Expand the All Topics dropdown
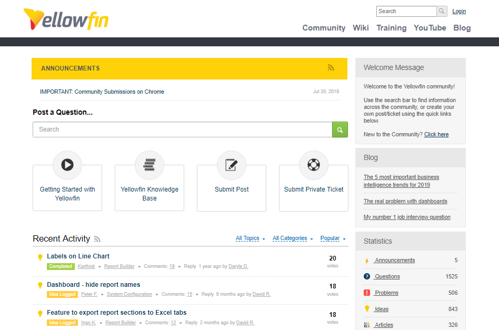The width and height of the screenshot is (499, 330). click(247, 238)
